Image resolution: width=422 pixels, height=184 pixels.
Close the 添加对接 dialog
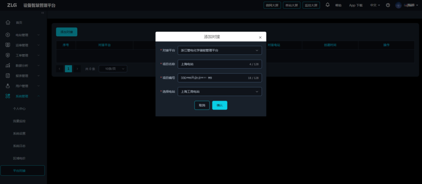tap(260, 38)
